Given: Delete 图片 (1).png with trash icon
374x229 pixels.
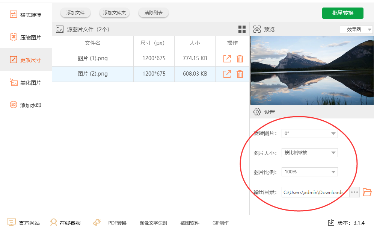Looking at the screenshot, I should [x=240, y=59].
